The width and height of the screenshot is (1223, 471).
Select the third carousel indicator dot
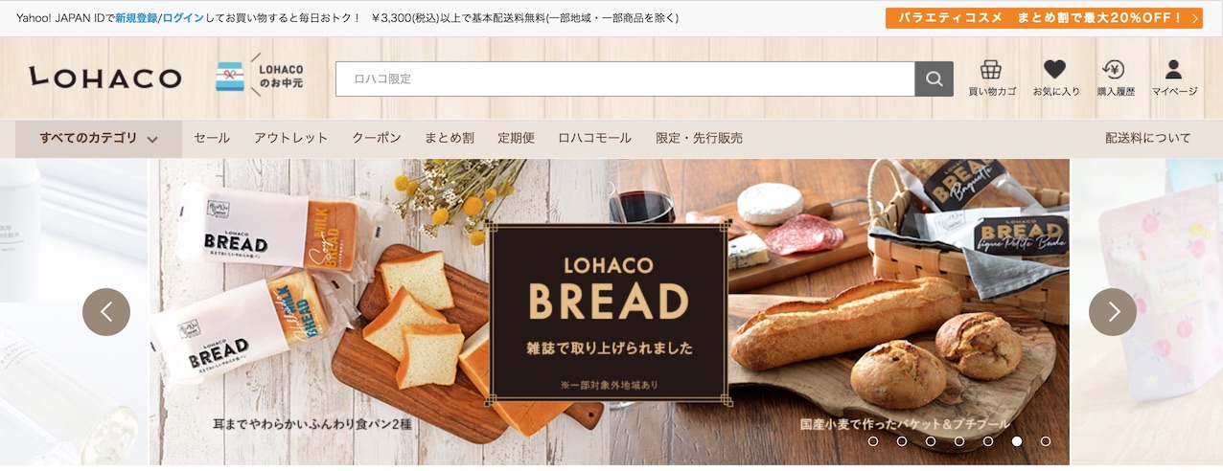(931, 441)
